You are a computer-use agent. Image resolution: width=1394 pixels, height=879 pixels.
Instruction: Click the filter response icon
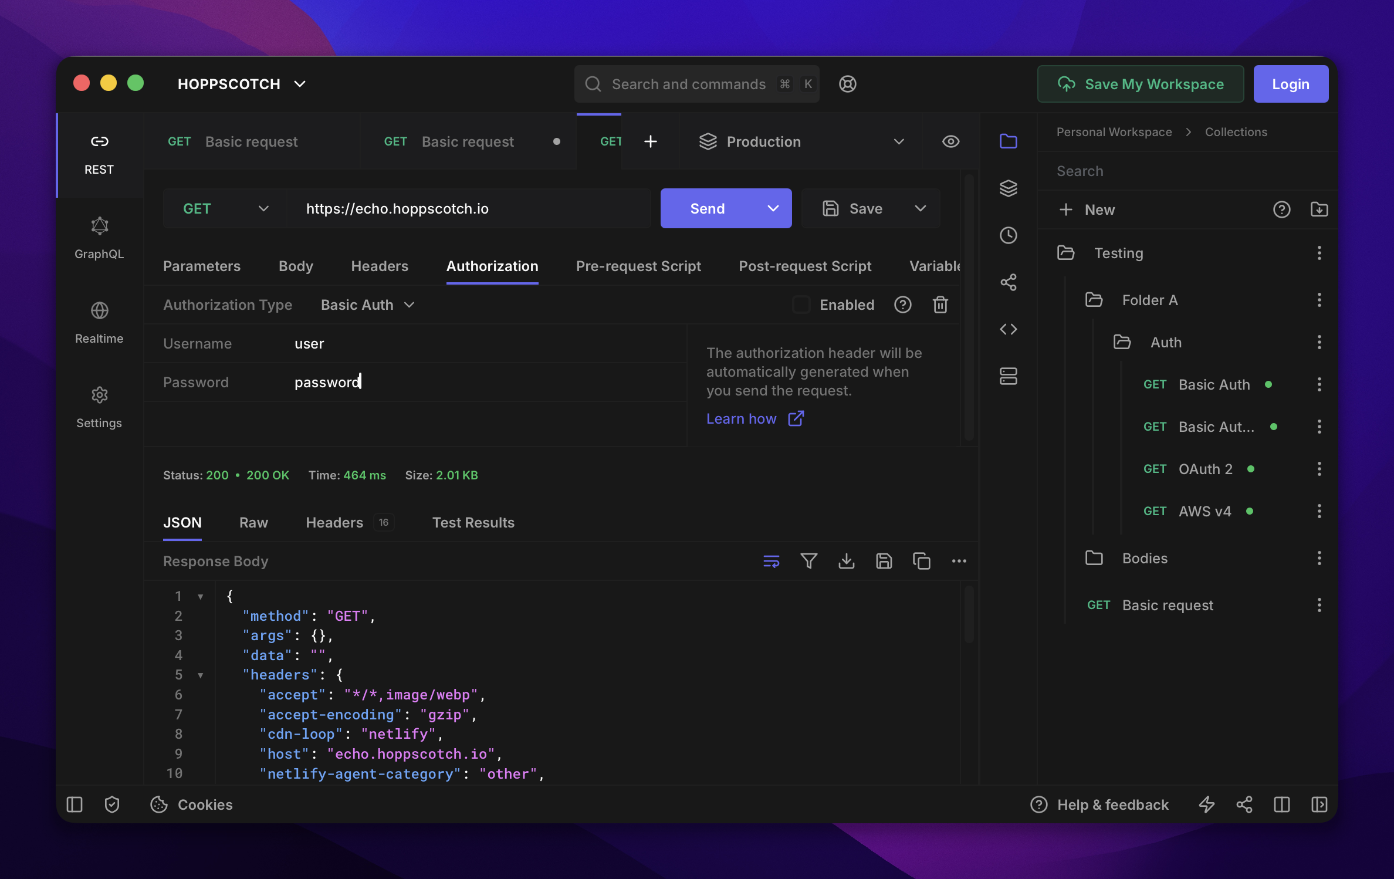coord(808,561)
